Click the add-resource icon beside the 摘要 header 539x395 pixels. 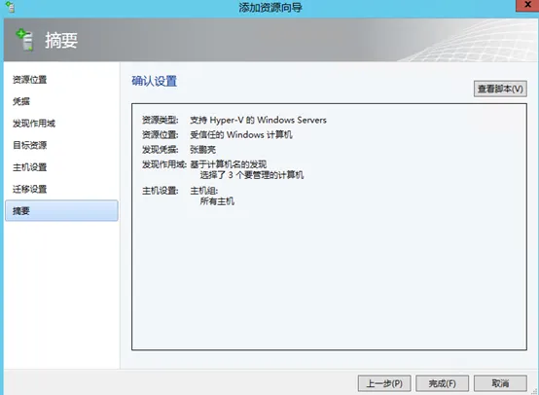tap(24, 40)
